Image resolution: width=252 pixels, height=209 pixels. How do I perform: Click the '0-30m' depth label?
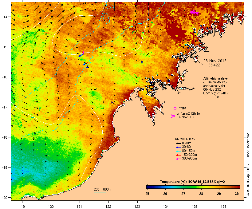[187, 143]
